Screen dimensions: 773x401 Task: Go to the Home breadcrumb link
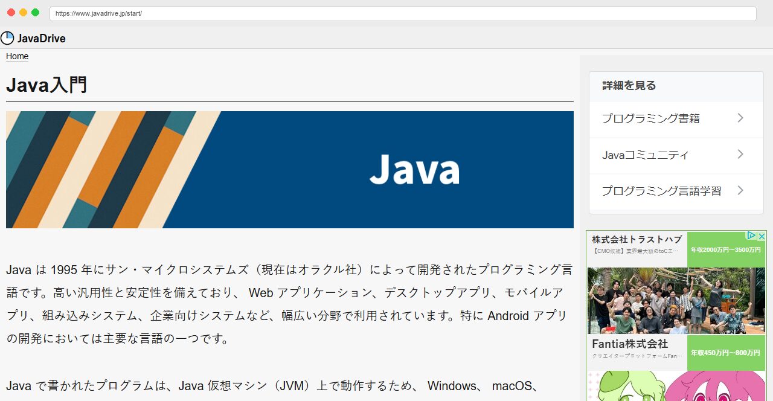tap(17, 56)
